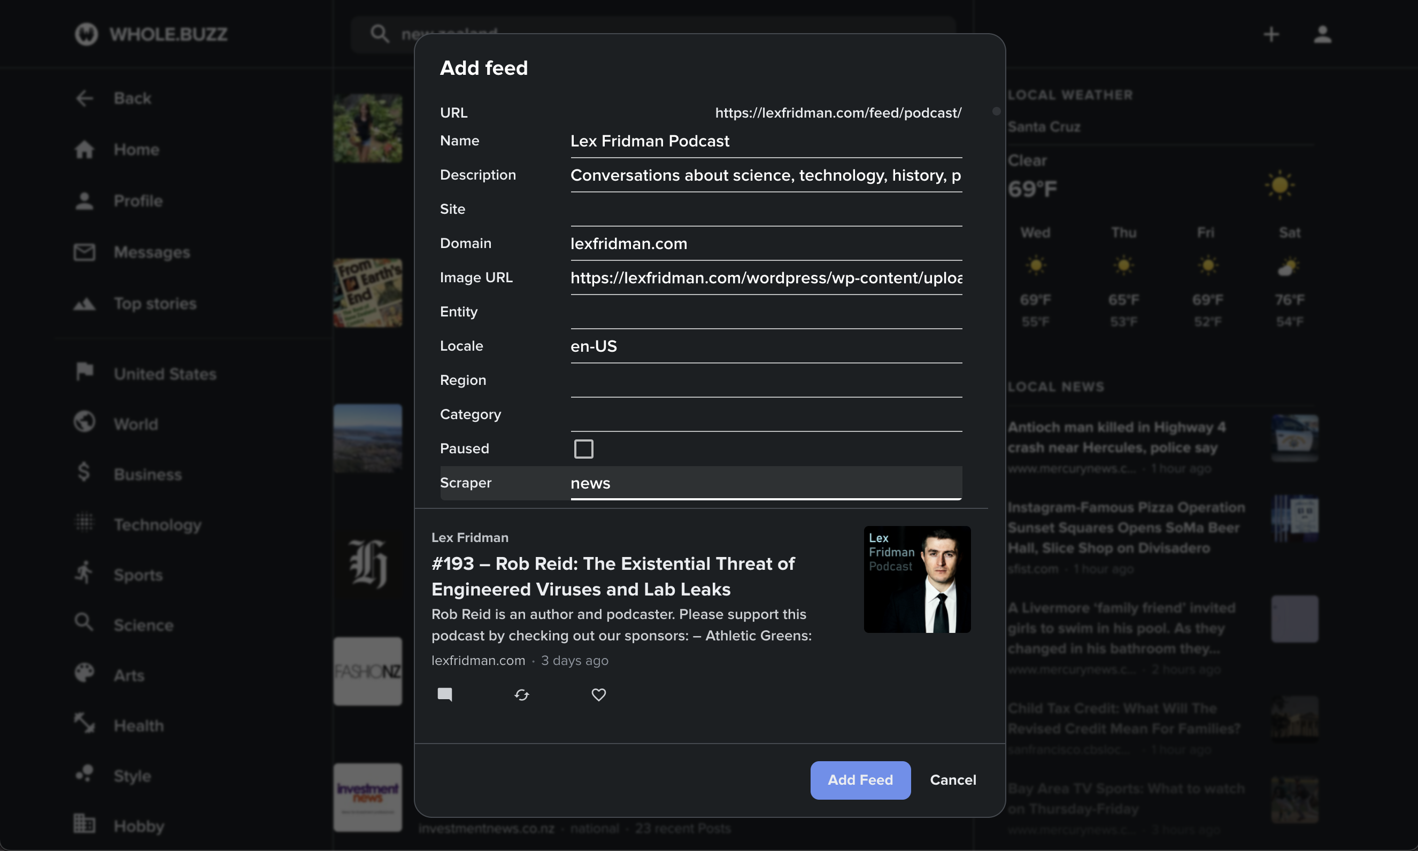Click the Scraper field showing news
The image size is (1418, 851).
tap(766, 483)
